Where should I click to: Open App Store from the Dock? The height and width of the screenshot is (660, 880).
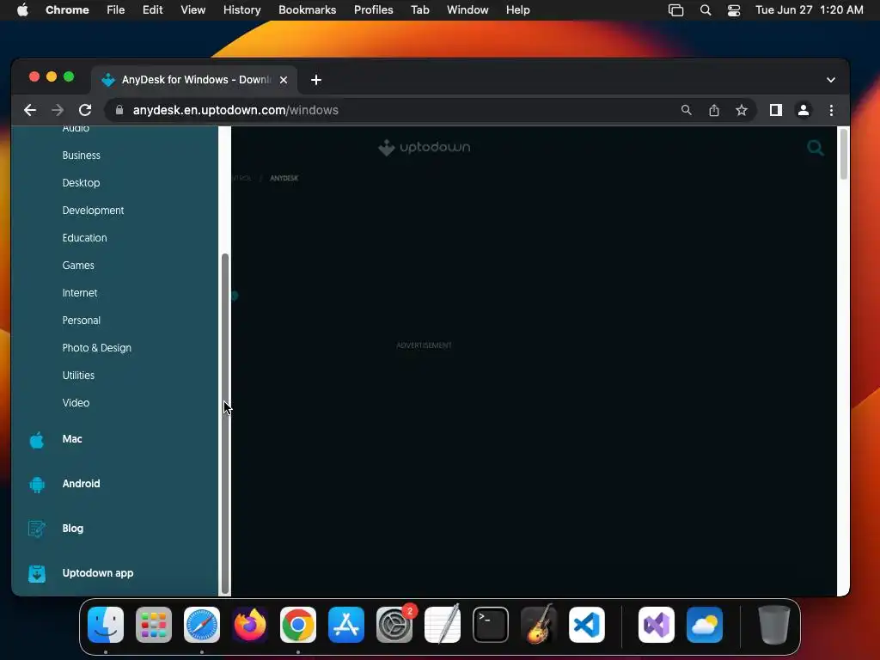pos(346,625)
